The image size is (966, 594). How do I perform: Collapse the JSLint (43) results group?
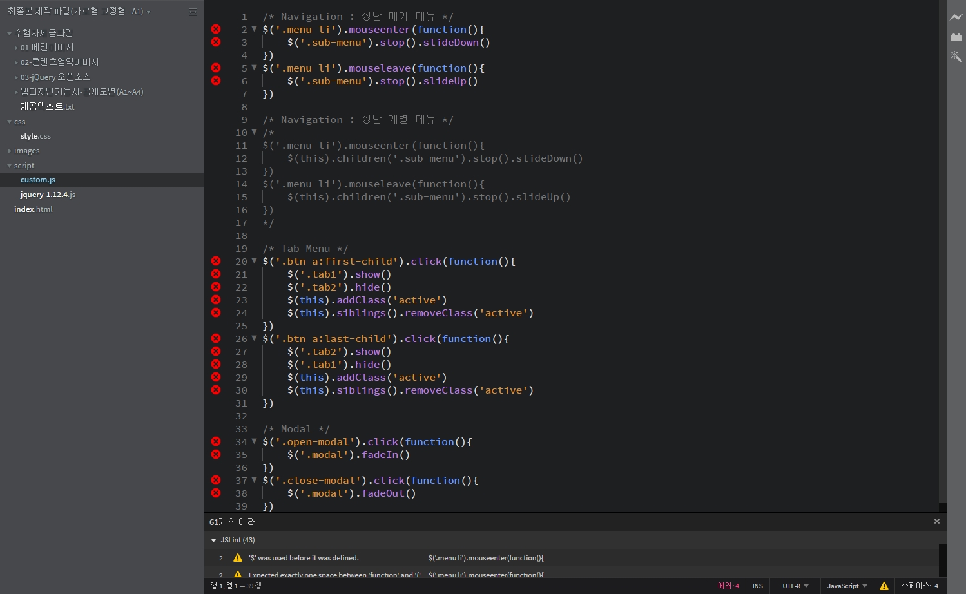tap(214, 541)
